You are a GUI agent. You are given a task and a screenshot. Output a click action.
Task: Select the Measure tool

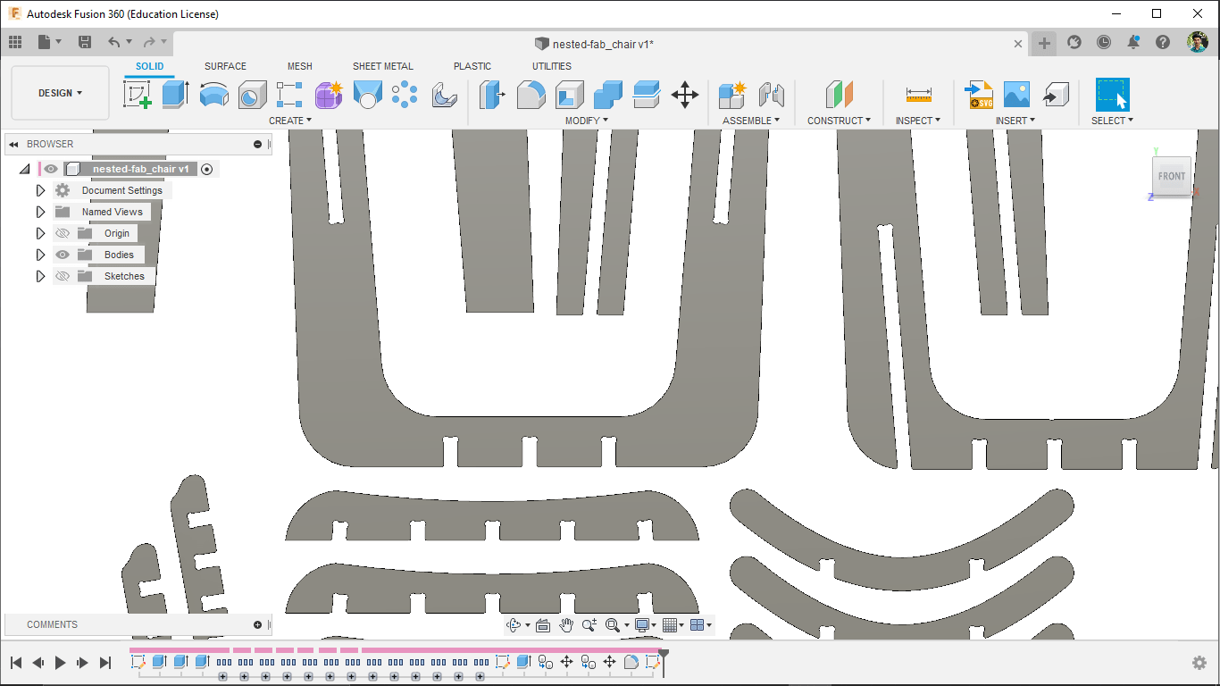(918, 94)
